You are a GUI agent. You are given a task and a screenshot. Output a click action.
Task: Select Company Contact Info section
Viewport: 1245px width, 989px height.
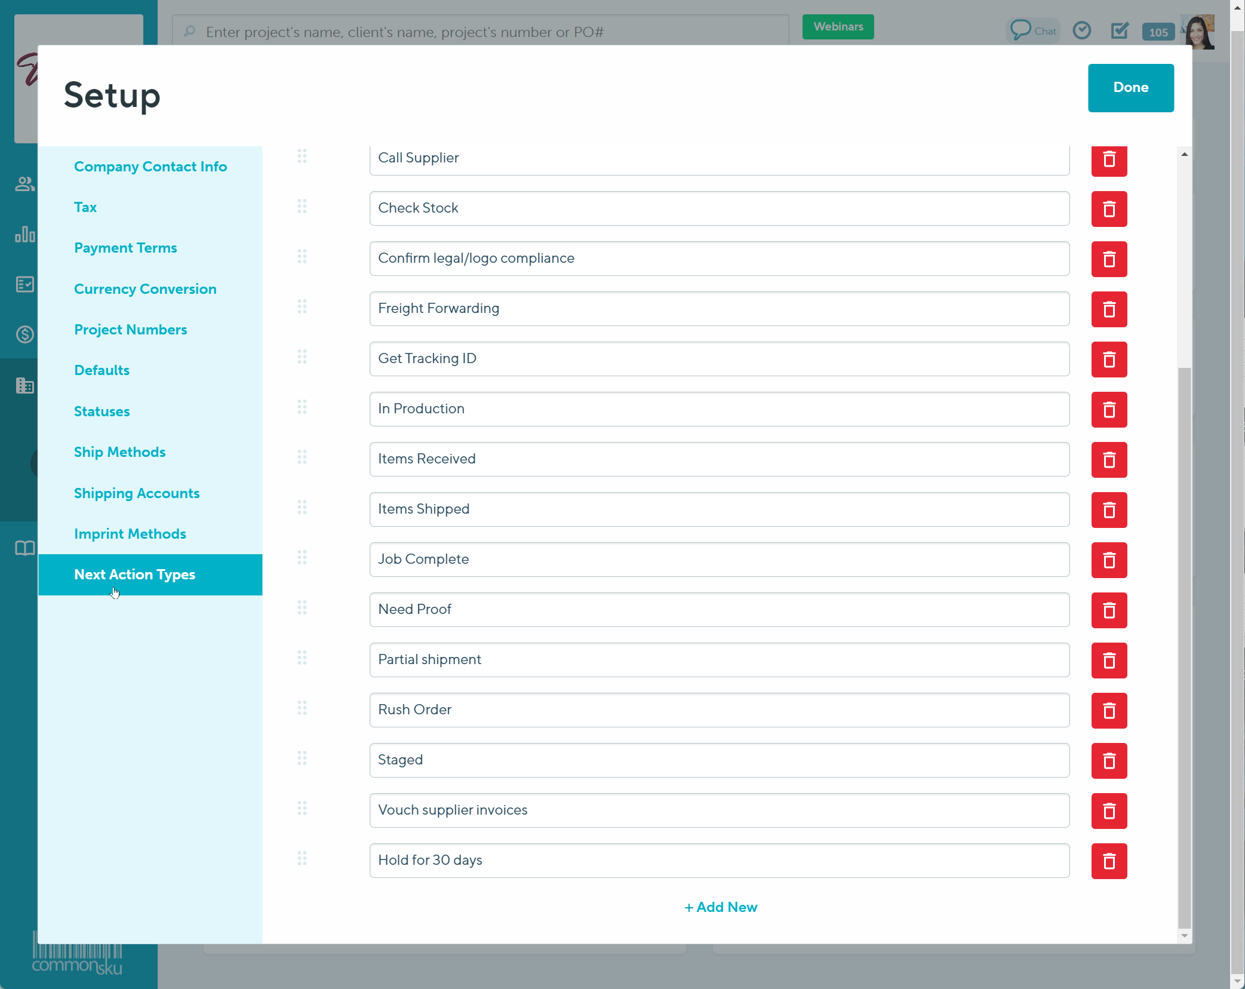(150, 167)
